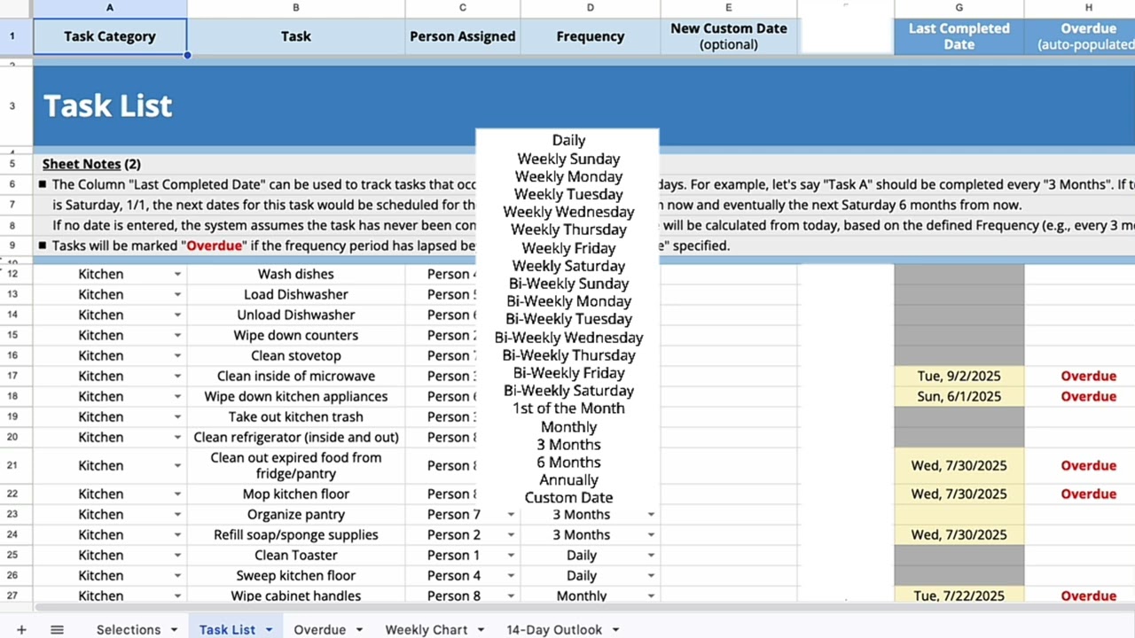Choose Monthly from the frequency list
The height and width of the screenshot is (638, 1135).
(568, 427)
